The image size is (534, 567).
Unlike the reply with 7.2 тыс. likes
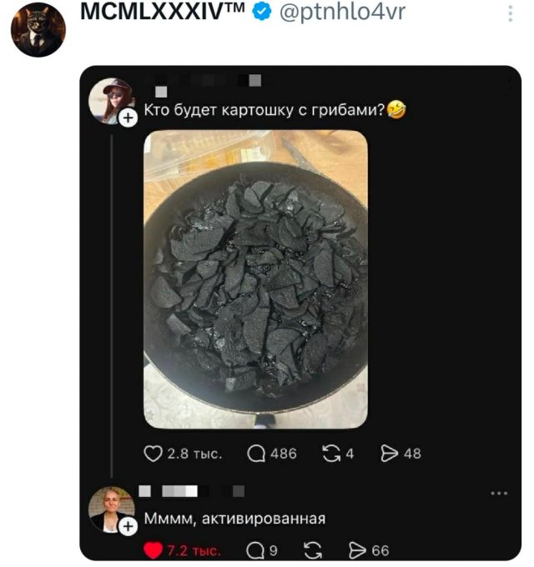tap(153, 550)
